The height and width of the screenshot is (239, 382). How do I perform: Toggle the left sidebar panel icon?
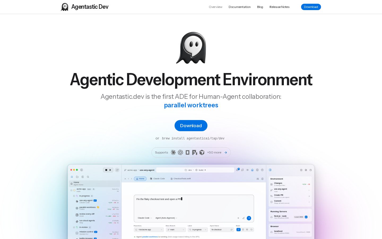tap(82, 170)
